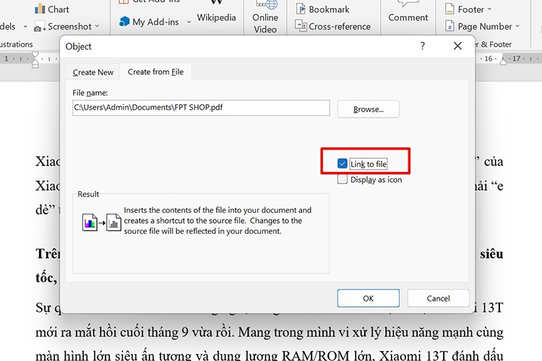Click Cancel in the Object dialog
Screen dimensions: 542x361
coord(438,298)
